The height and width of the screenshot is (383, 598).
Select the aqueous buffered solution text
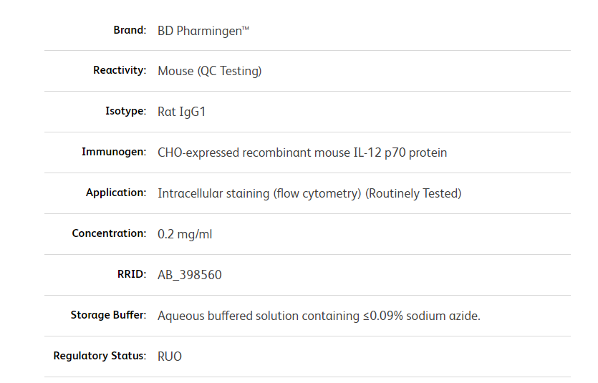pos(319,316)
